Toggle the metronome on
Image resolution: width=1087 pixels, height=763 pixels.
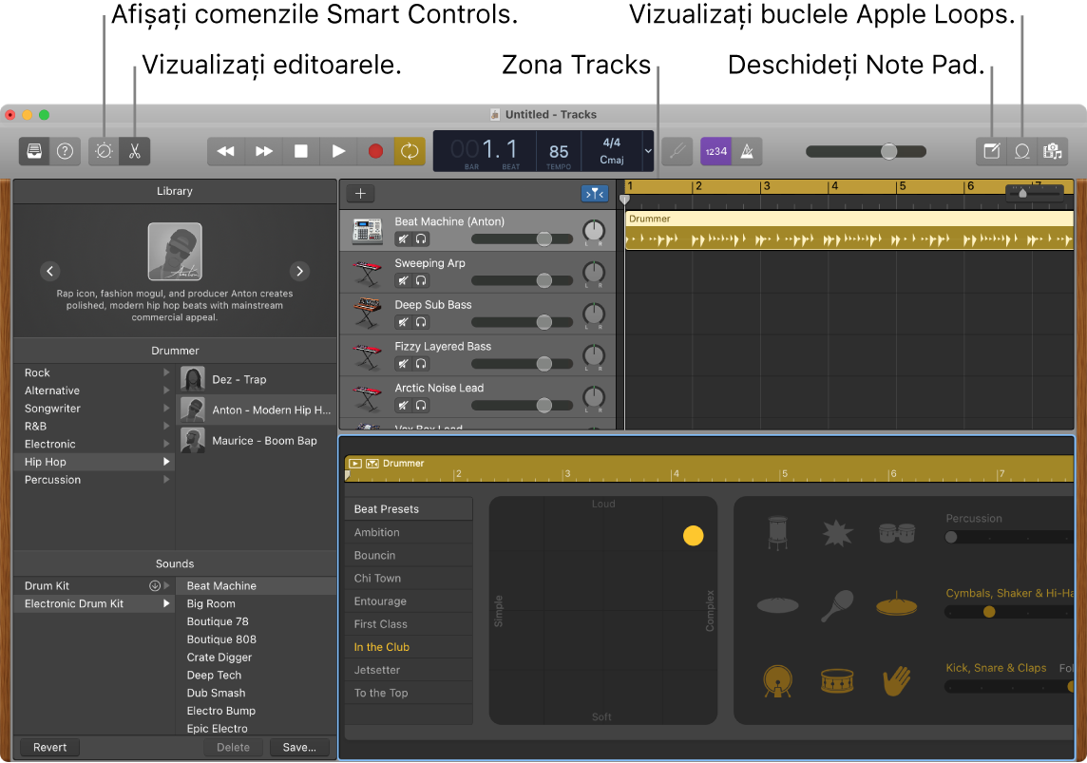[x=748, y=150]
